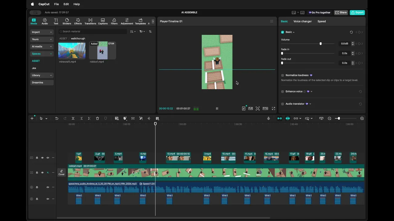Expand the Yours section
The width and height of the screenshot is (394, 221).
tap(42, 39)
